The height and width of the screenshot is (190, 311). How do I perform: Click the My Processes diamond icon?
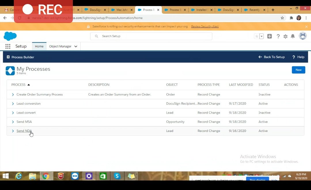(10, 71)
